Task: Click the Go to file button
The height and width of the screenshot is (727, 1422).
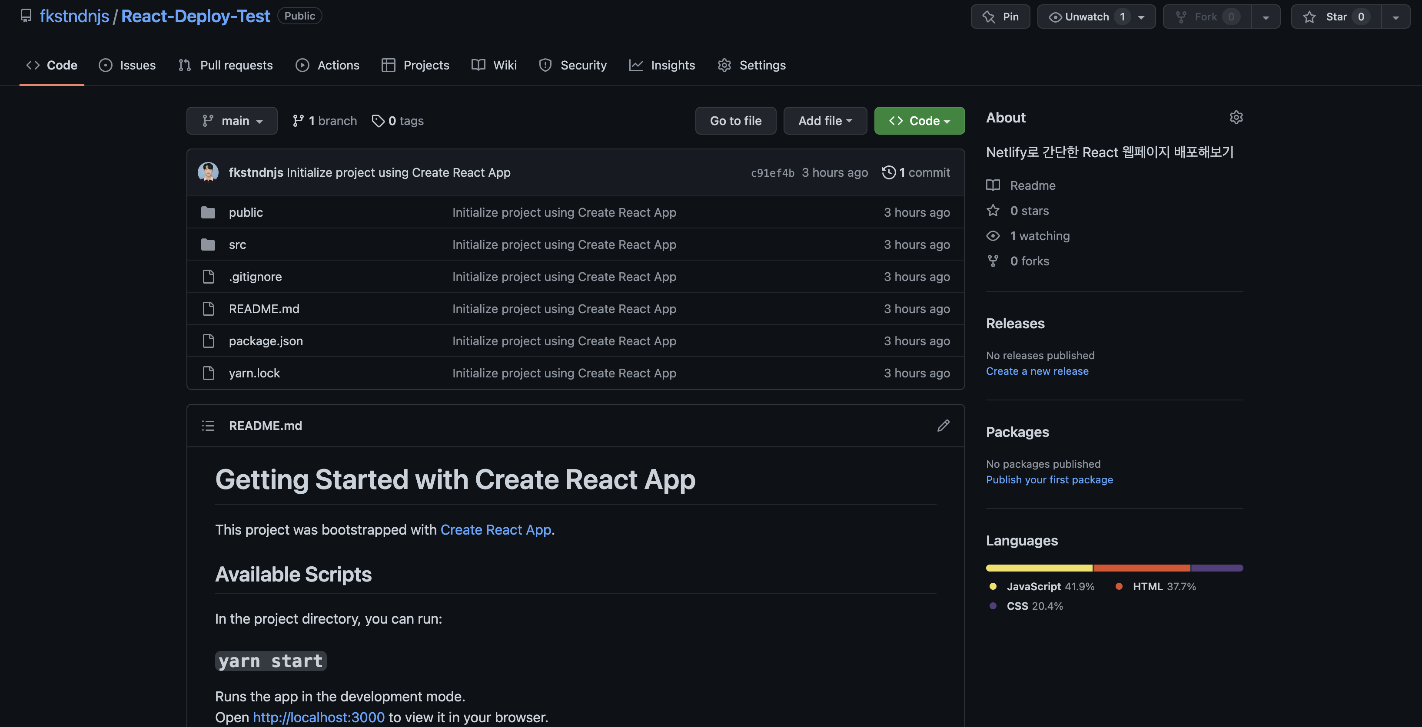Action: coord(735,121)
